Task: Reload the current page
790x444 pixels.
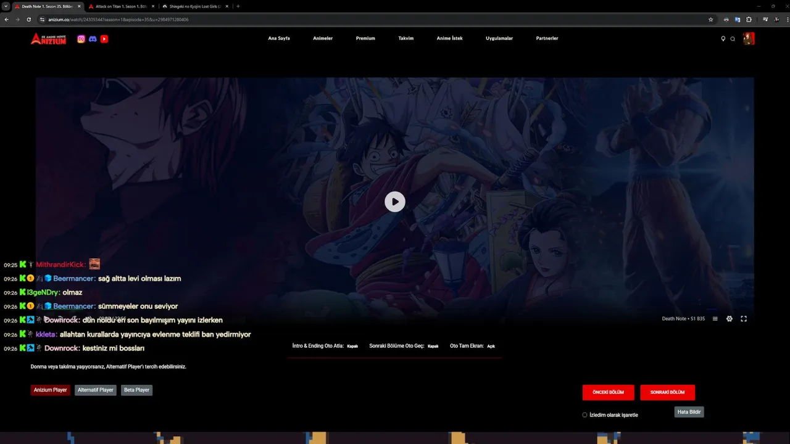Action: [29, 20]
